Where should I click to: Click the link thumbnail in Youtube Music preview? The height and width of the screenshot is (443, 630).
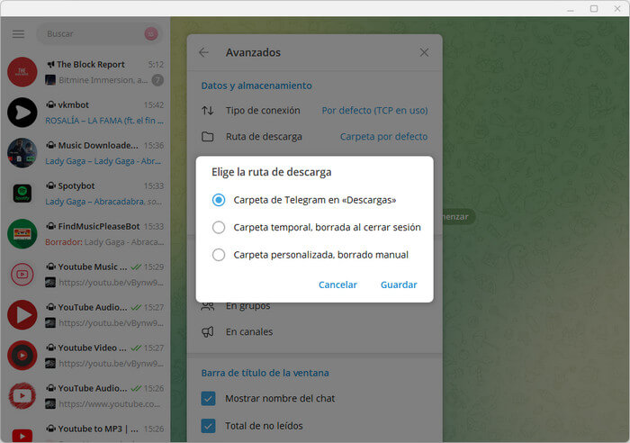[50, 283]
